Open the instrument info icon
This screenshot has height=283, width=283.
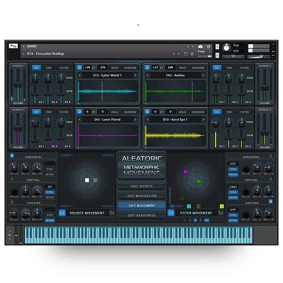point(208,46)
